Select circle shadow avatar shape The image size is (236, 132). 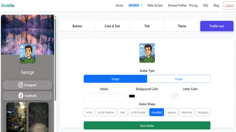[x=106, y=112]
